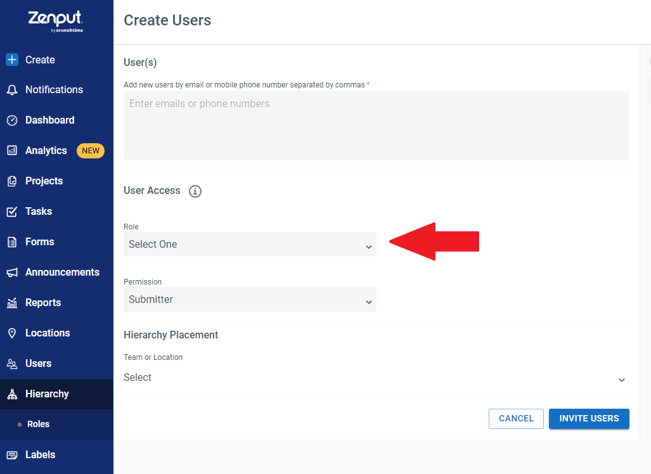Click the Announcements megaphone icon
Viewport: 651px width, 474px height.
tap(12, 272)
